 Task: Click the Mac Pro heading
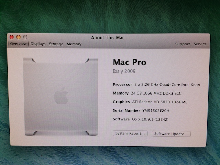pyautogui.click(x=129, y=62)
